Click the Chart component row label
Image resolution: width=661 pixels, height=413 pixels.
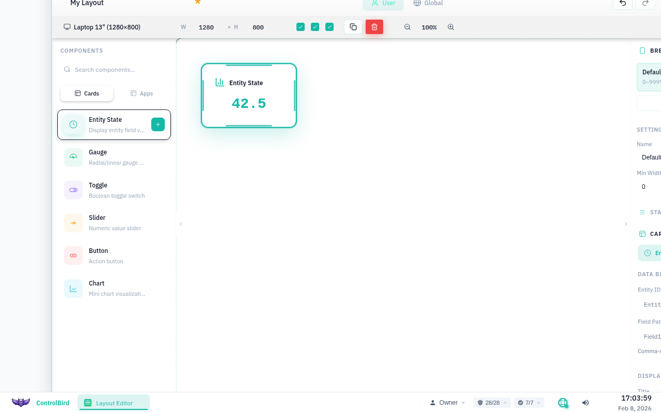coord(97,283)
